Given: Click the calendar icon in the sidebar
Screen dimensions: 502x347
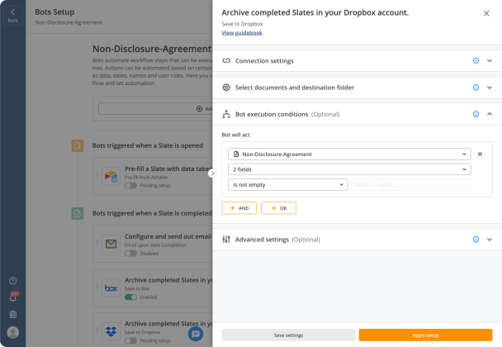Looking at the screenshot, I should click(x=13, y=314).
